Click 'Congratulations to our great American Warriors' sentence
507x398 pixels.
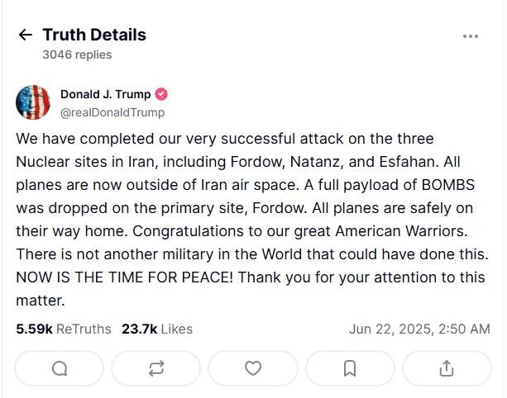299,231
